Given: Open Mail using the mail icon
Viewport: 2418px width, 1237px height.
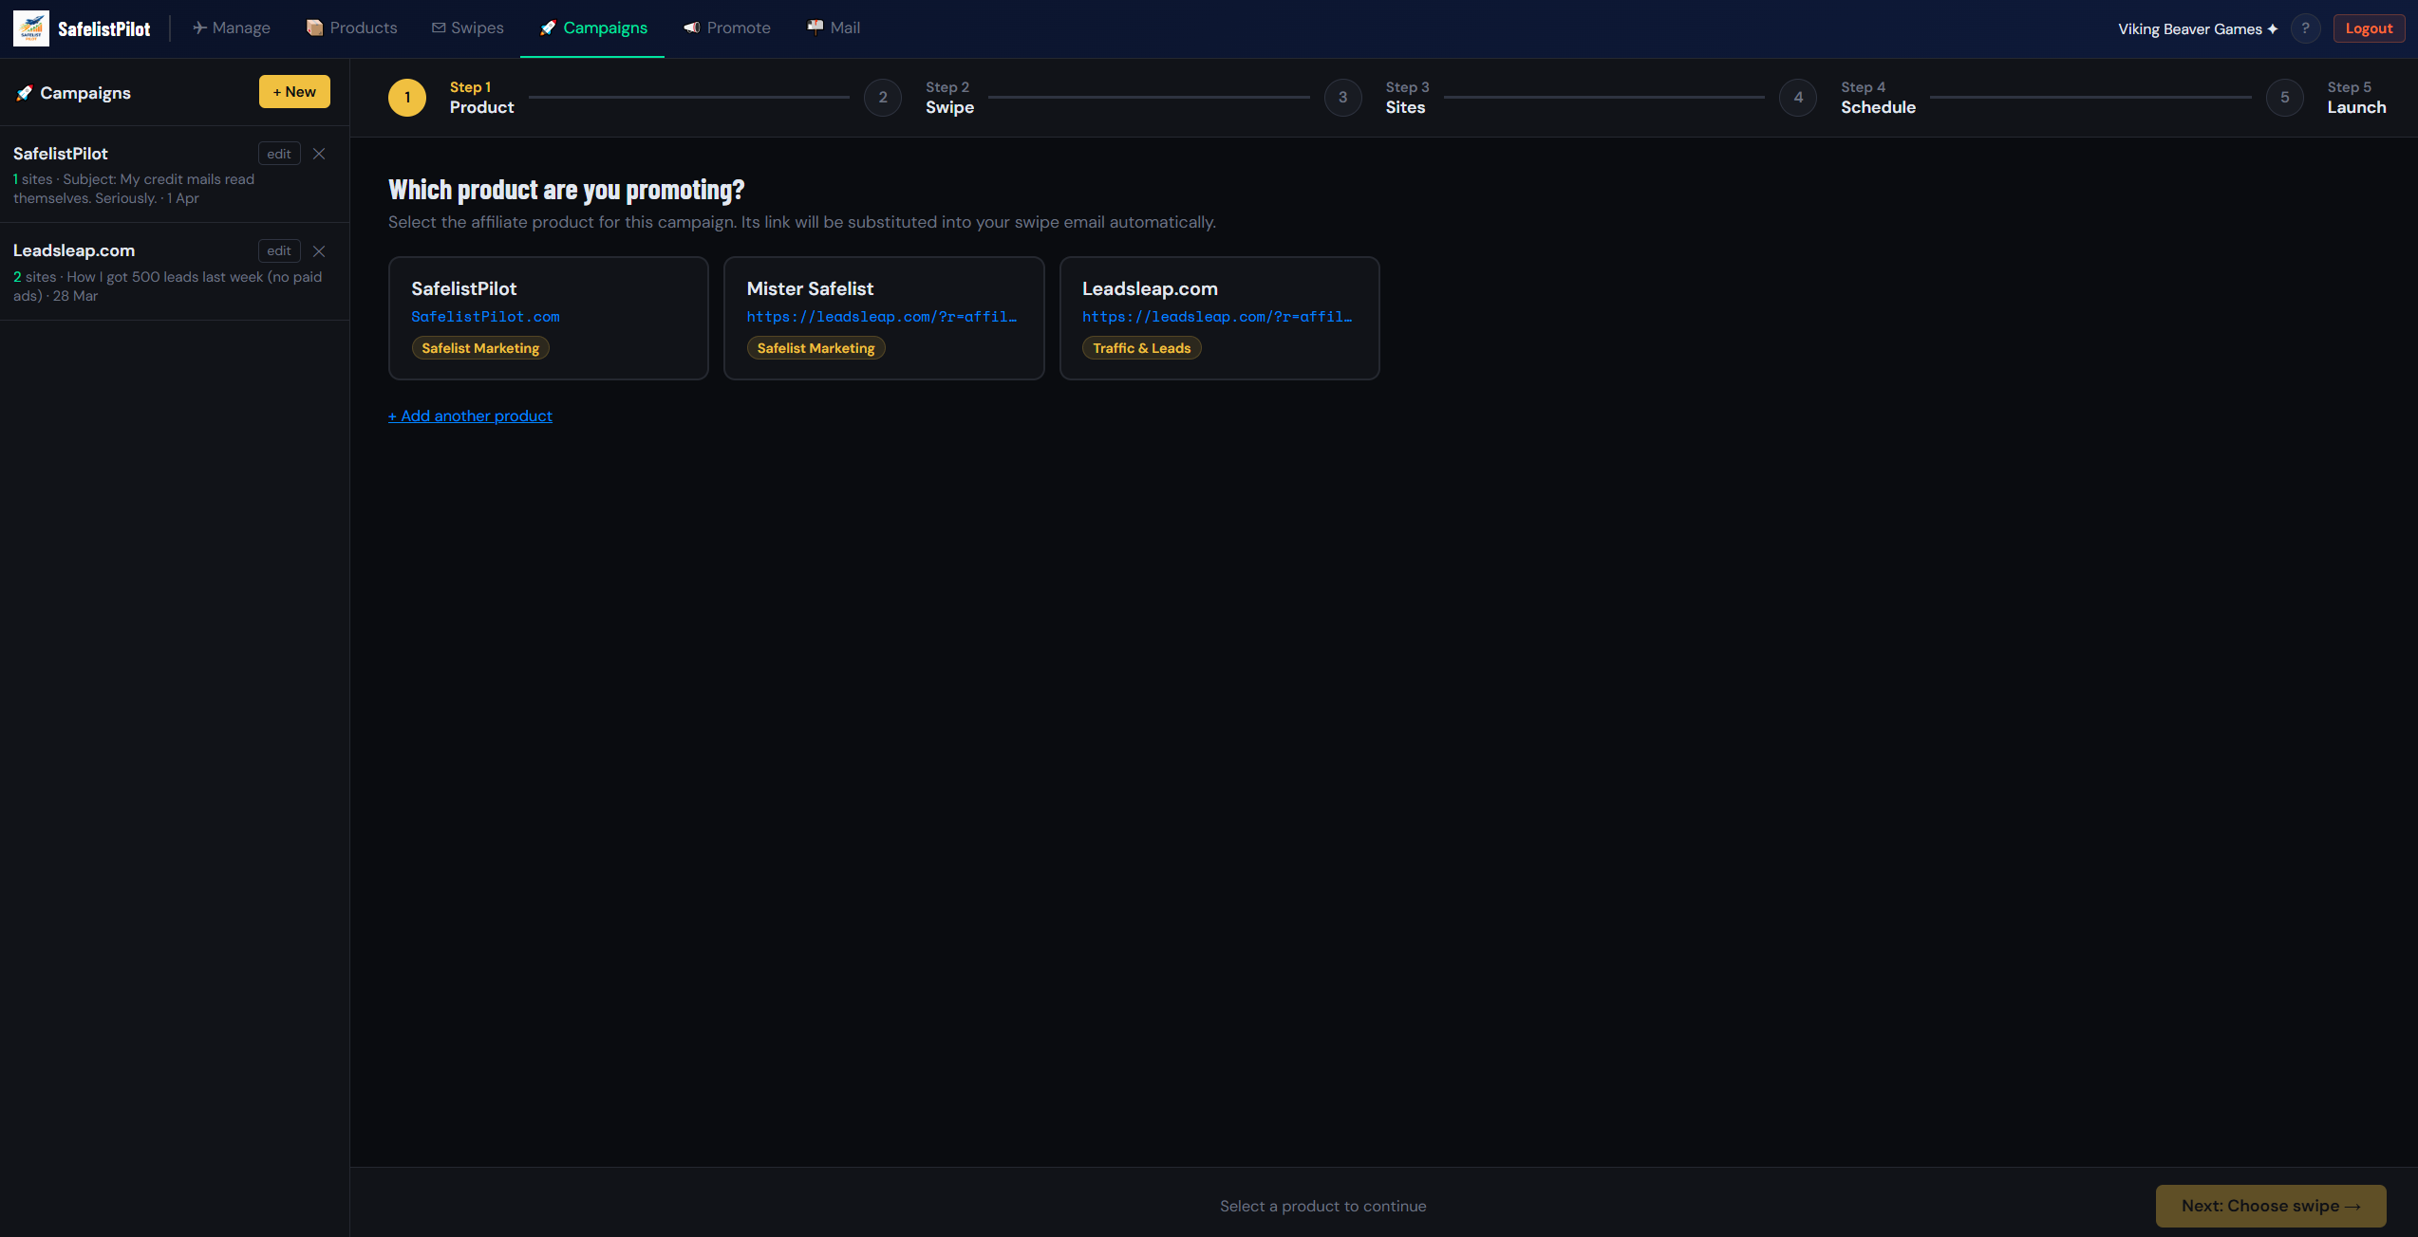Looking at the screenshot, I should [x=814, y=28].
